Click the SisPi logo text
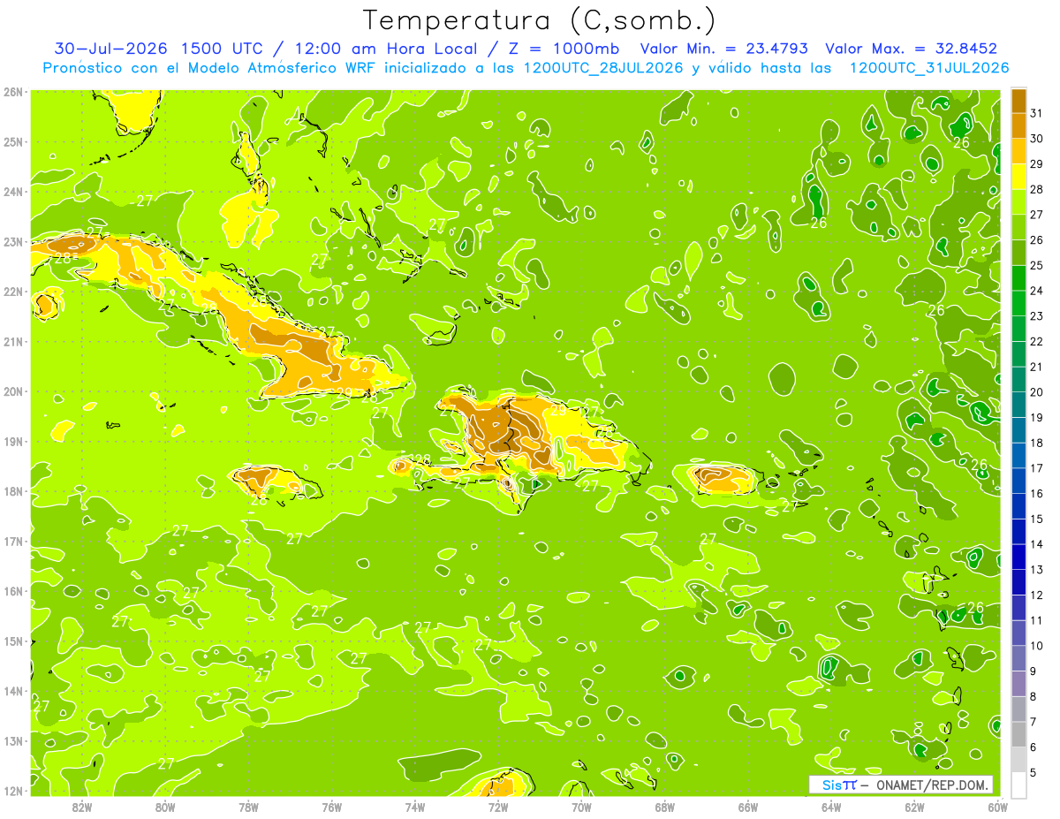Screen dimensions: 1060x819 point(838,785)
